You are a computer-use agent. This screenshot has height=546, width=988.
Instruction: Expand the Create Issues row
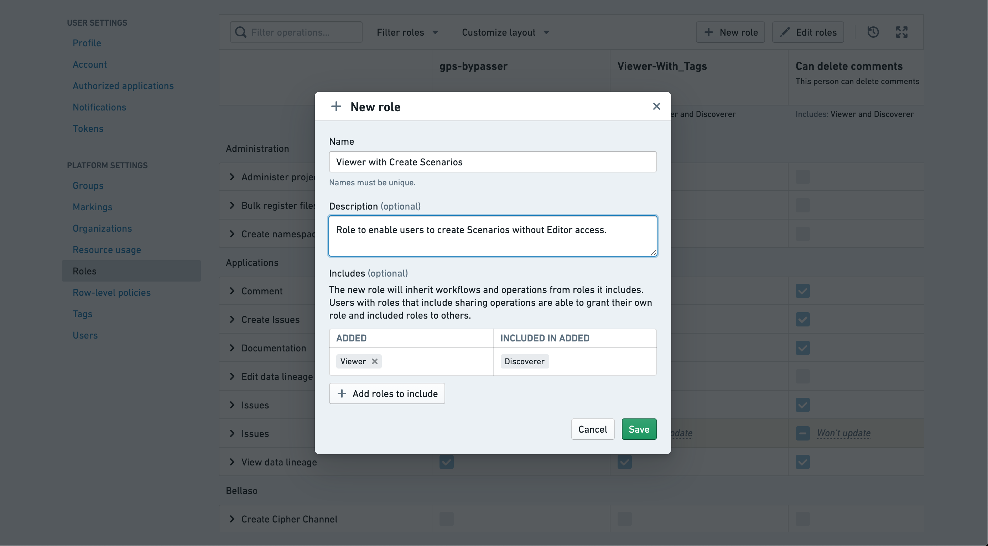coord(232,319)
